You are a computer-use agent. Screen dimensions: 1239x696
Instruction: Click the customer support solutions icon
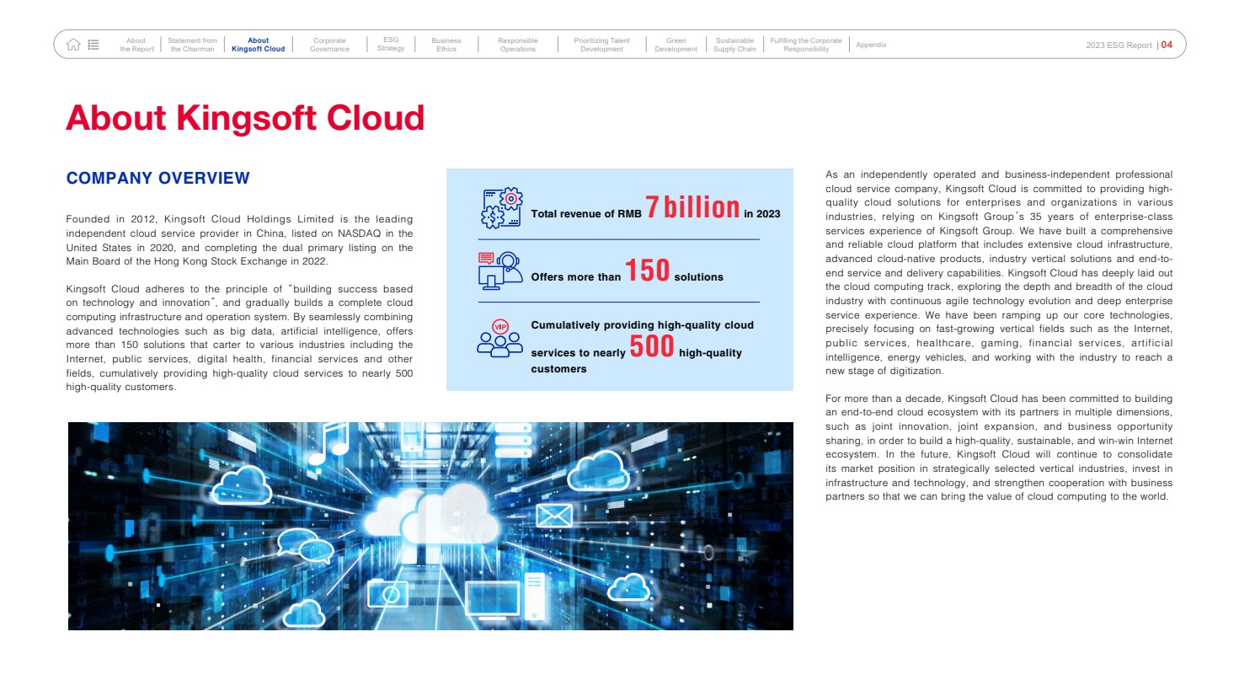coord(500,270)
